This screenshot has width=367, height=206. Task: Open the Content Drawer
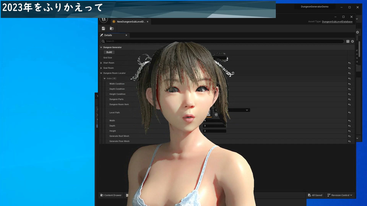pyautogui.click(x=111, y=195)
